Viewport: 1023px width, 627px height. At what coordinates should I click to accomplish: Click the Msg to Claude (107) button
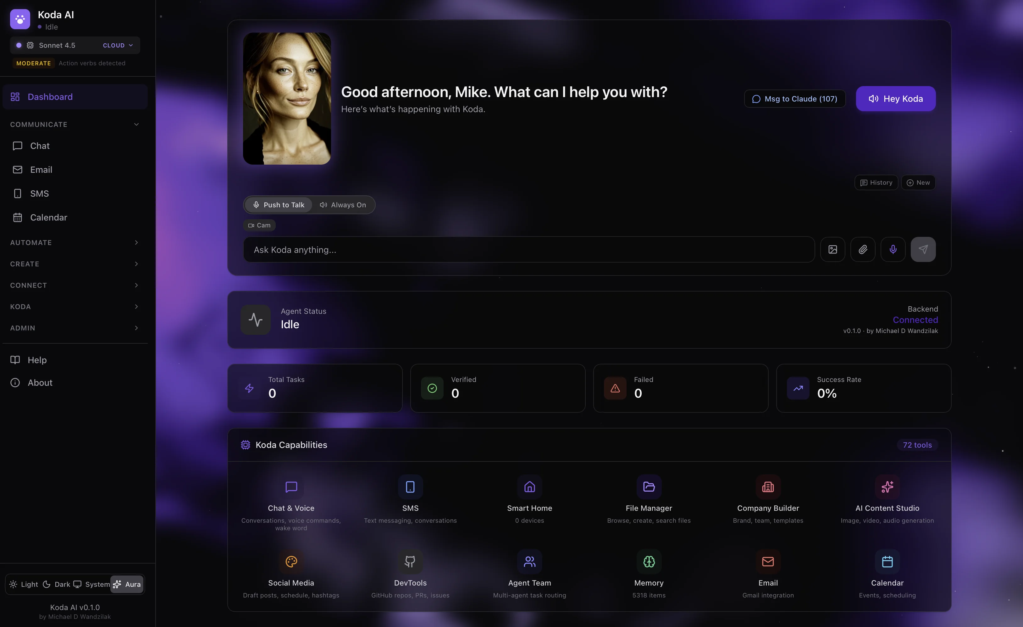pyautogui.click(x=795, y=99)
